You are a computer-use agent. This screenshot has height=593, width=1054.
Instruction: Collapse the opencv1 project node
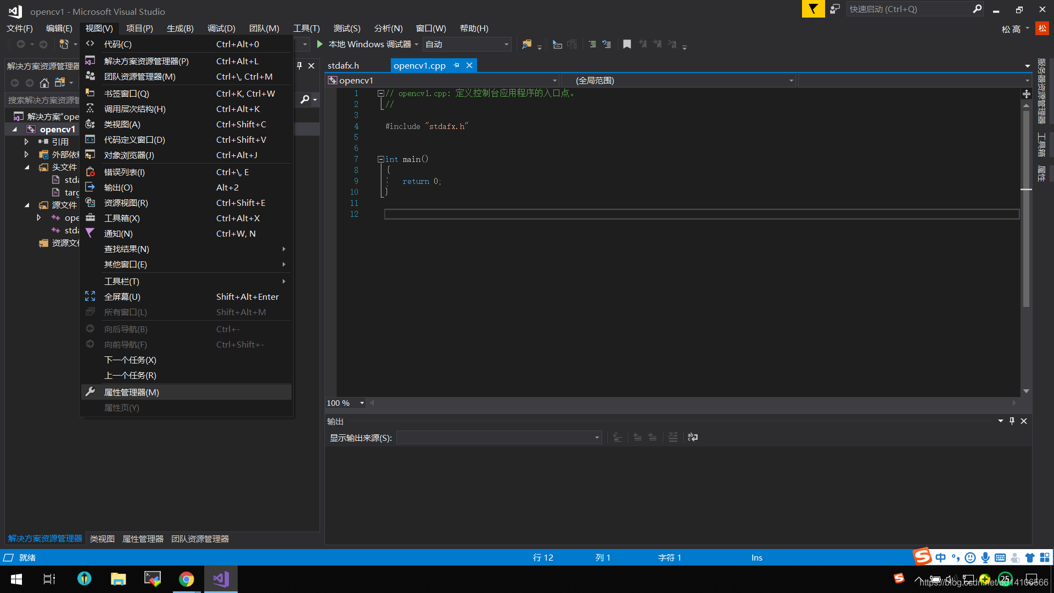15,130
